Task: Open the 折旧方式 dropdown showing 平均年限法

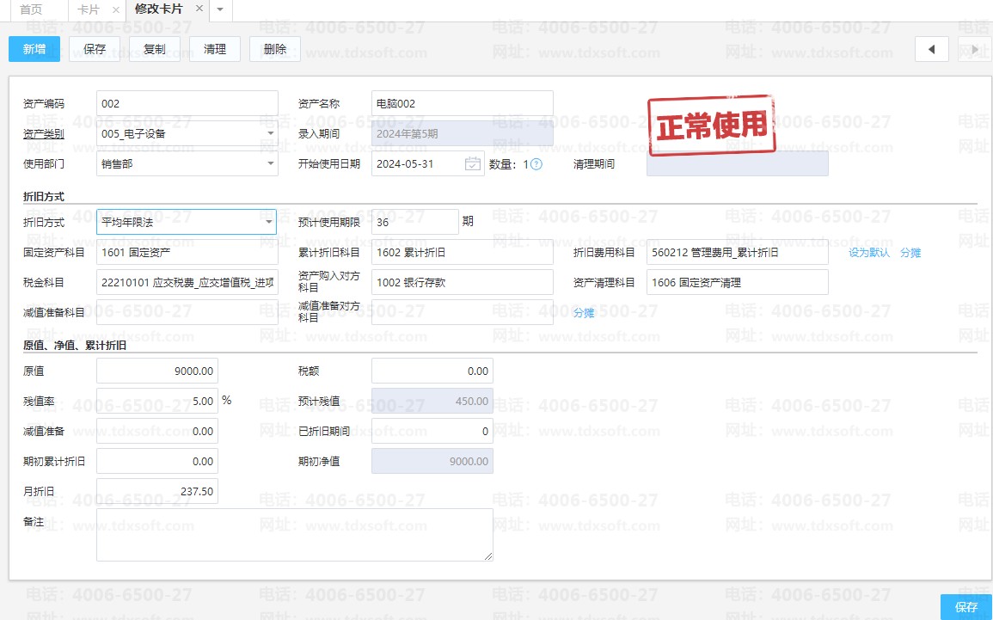Action: pyautogui.click(x=270, y=222)
